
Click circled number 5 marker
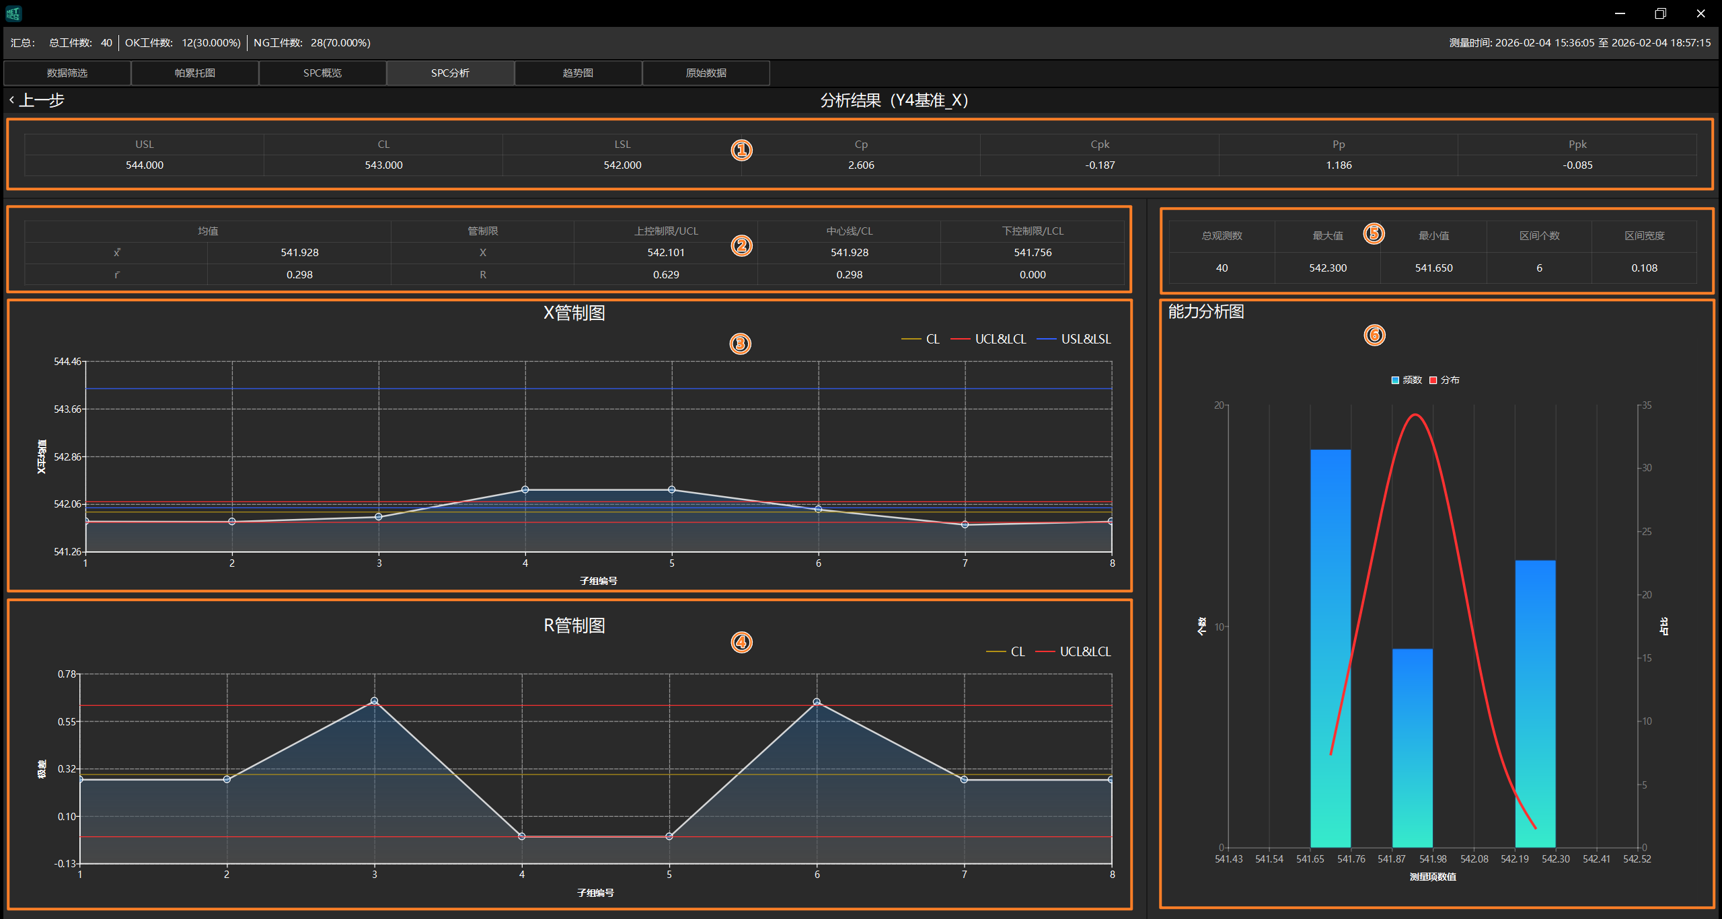click(x=1374, y=233)
